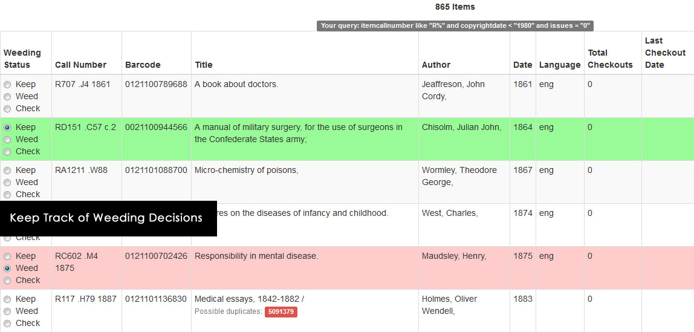The width and height of the screenshot is (694, 332).
Task: Set Check status on military surgery manual
Action: pos(7,151)
